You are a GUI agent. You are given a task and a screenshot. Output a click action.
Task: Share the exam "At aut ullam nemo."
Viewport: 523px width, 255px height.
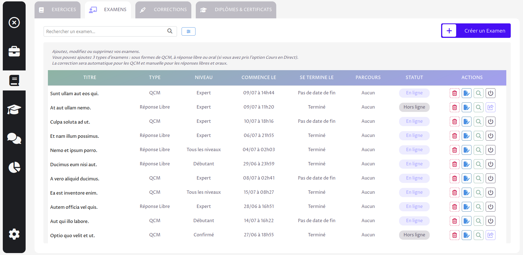pyautogui.click(x=490, y=107)
